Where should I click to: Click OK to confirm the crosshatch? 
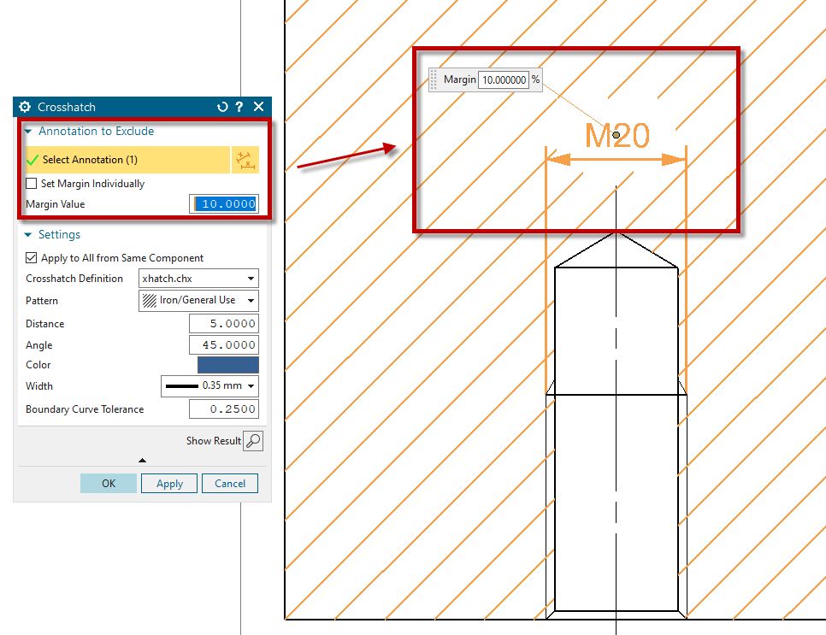[x=109, y=484]
